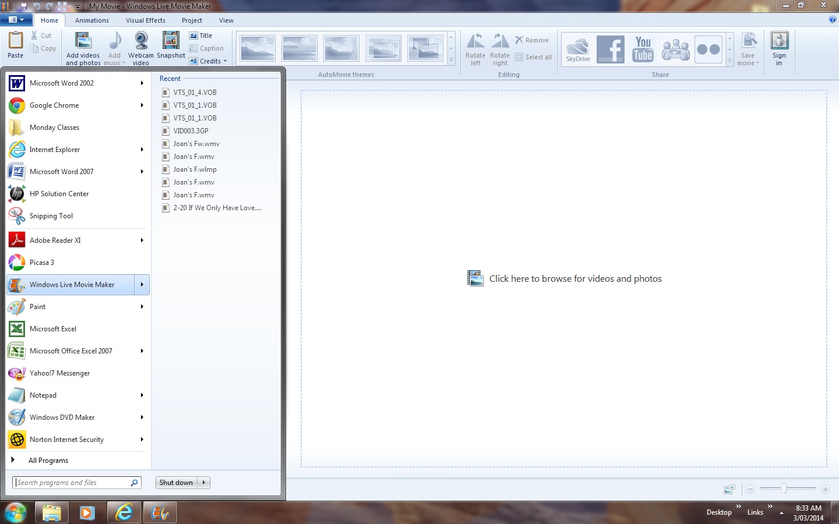The width and height of the screenshot is (839, 524).
Task: Take a Snapshot from the ribbon
Action: [x=171, y=41]
